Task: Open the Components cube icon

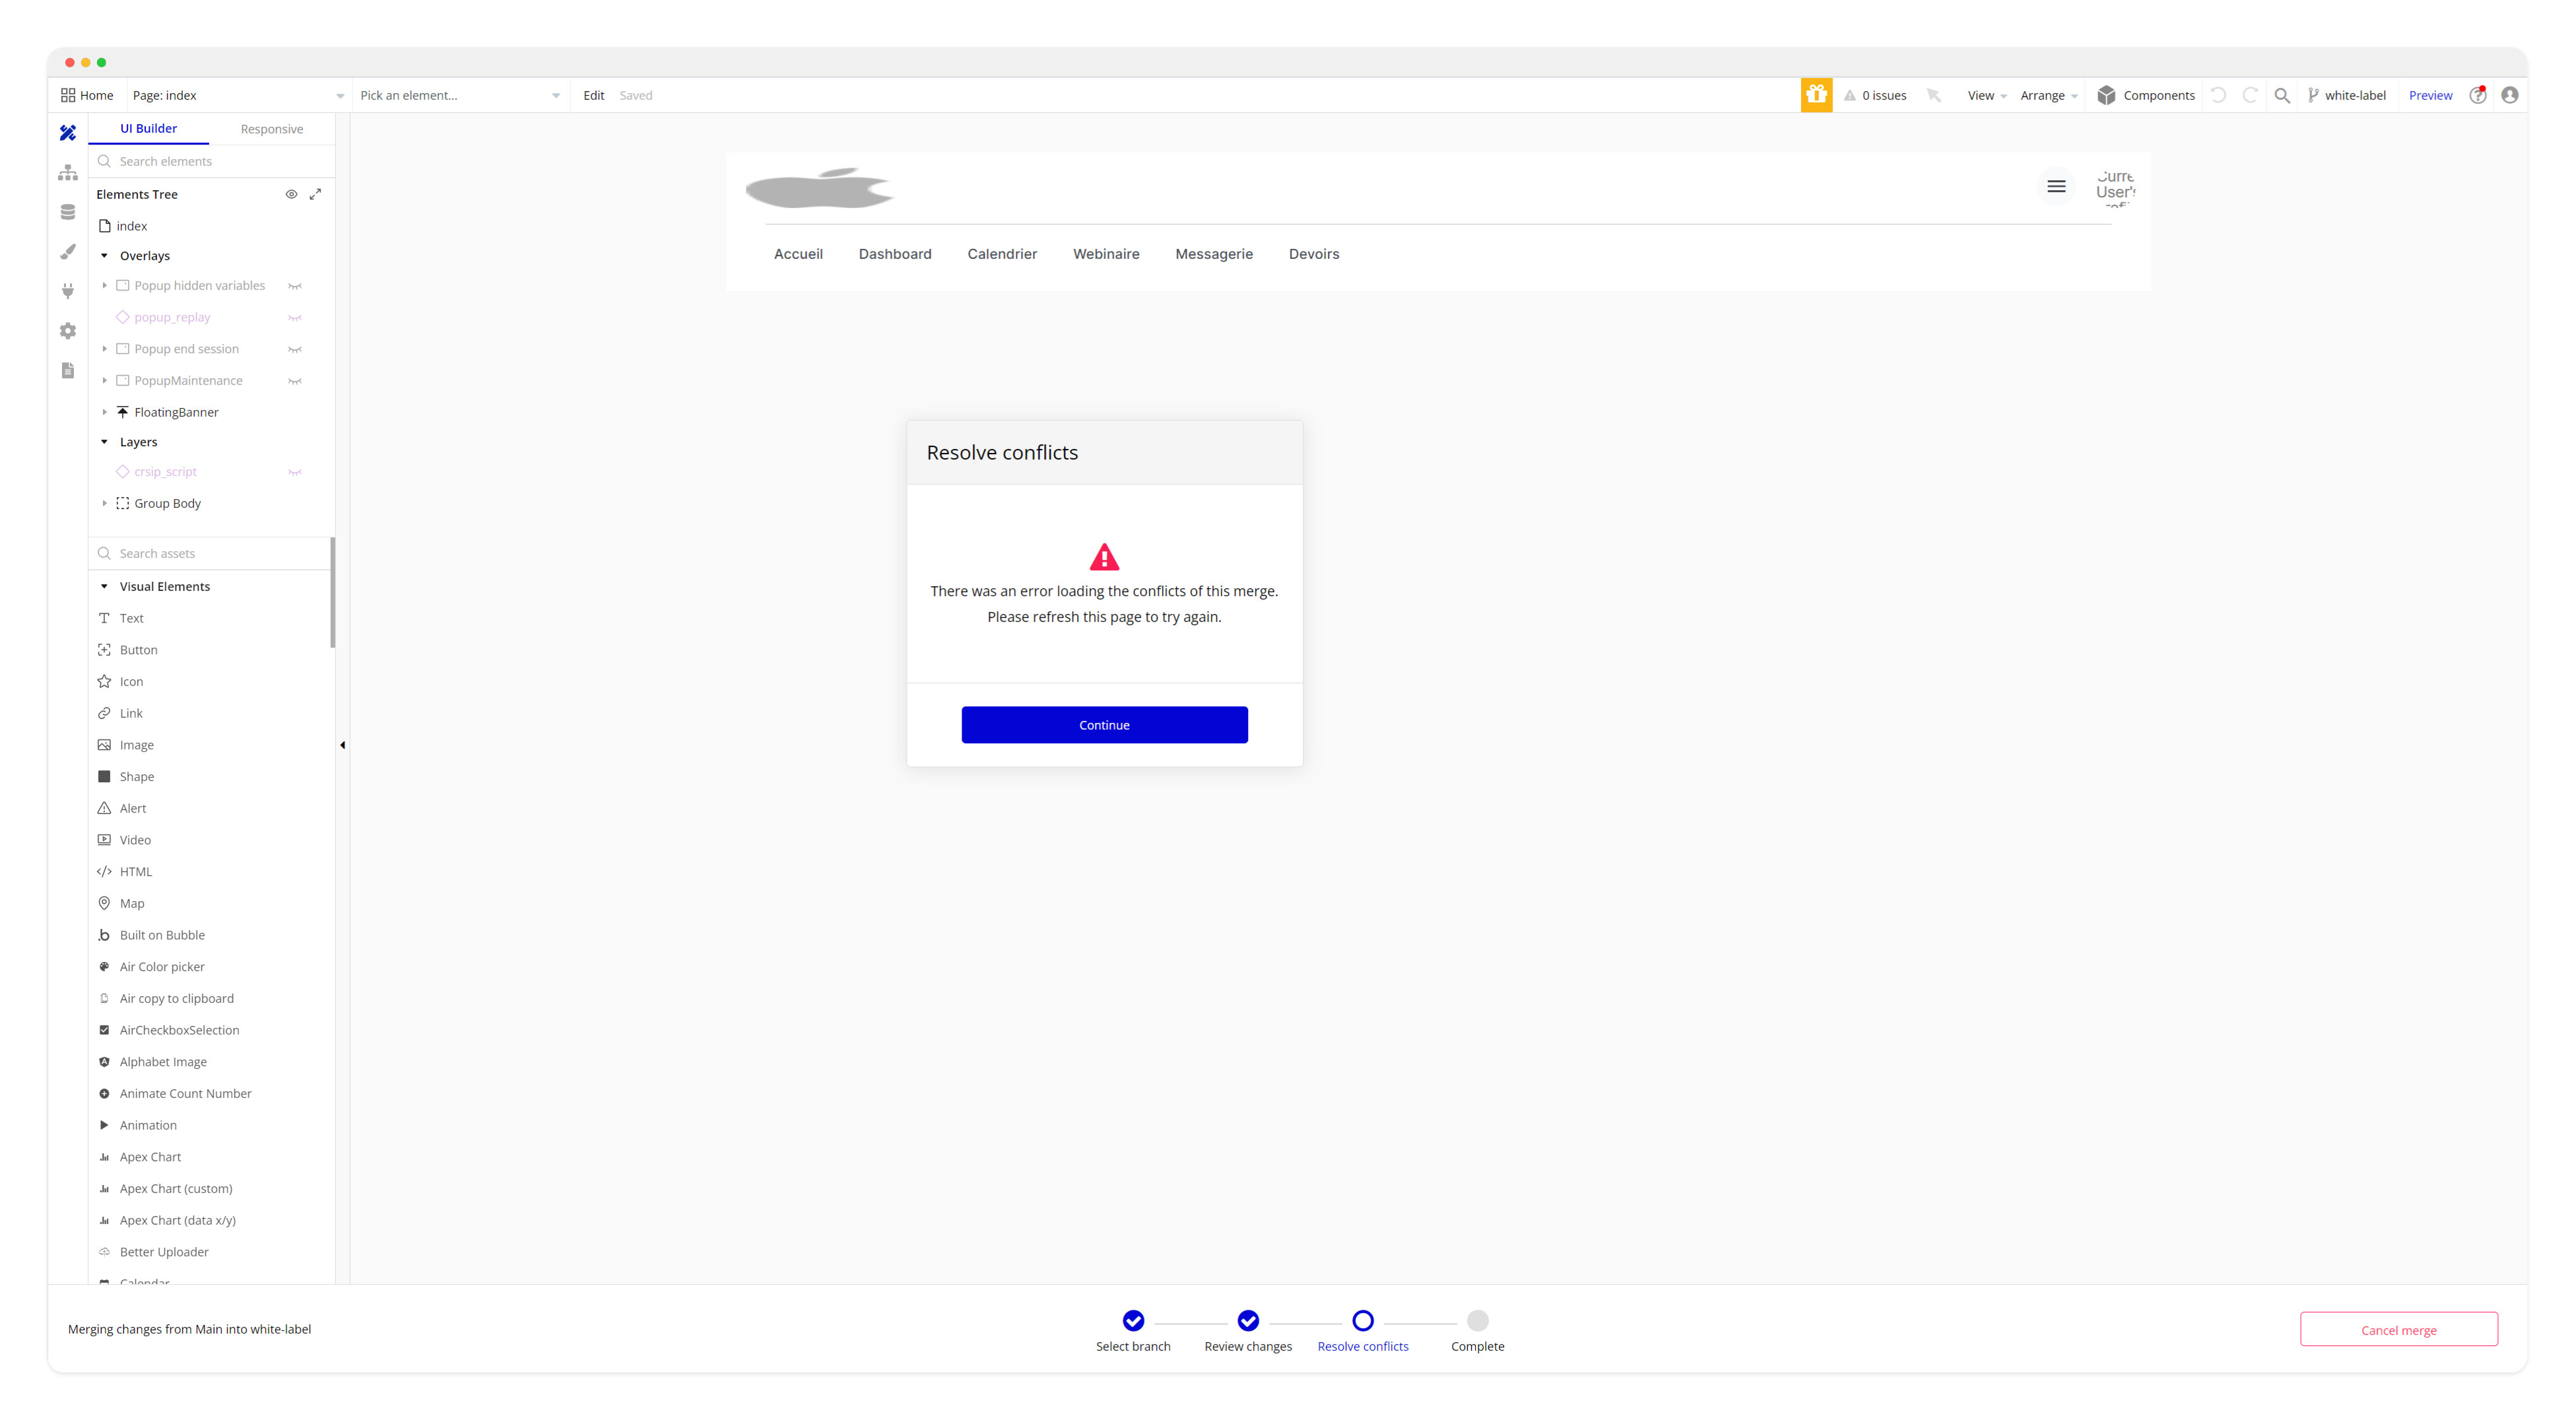Action: pyautogui.click(x=2106, y=95)
